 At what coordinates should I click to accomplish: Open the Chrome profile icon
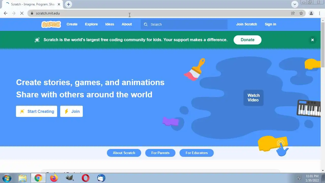(x=311, y=13)
